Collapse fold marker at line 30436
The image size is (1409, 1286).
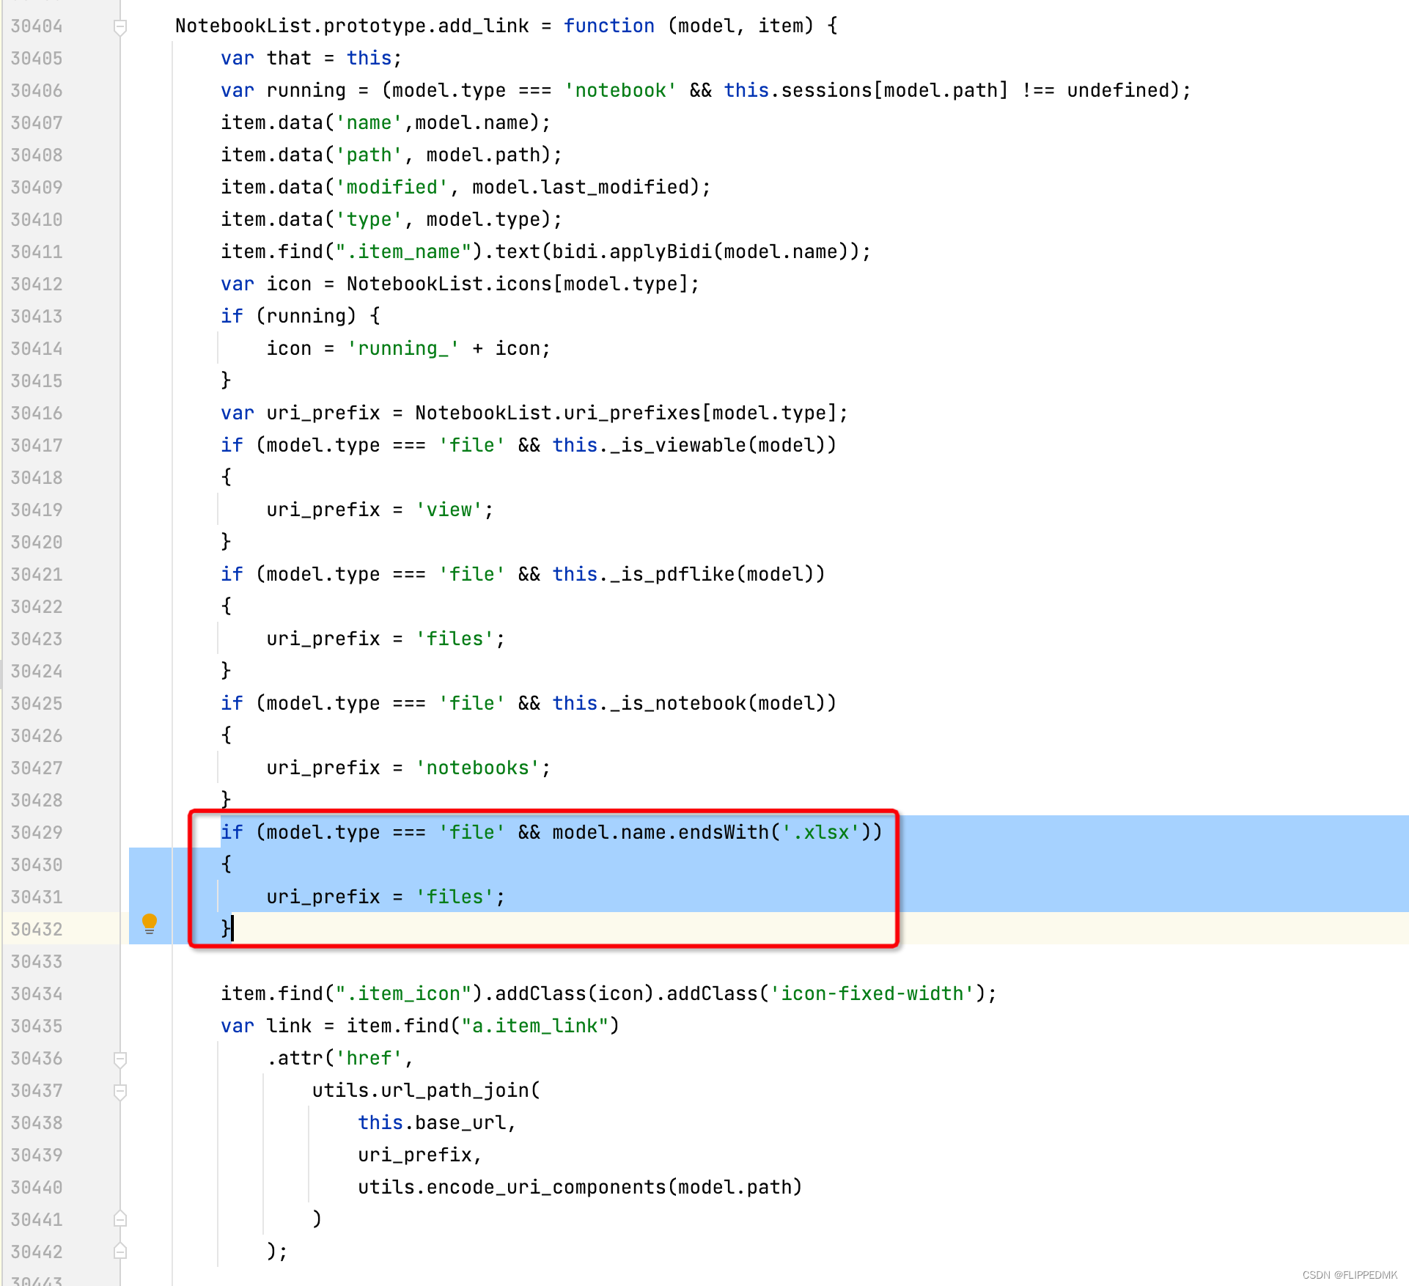click(121, 1059)
